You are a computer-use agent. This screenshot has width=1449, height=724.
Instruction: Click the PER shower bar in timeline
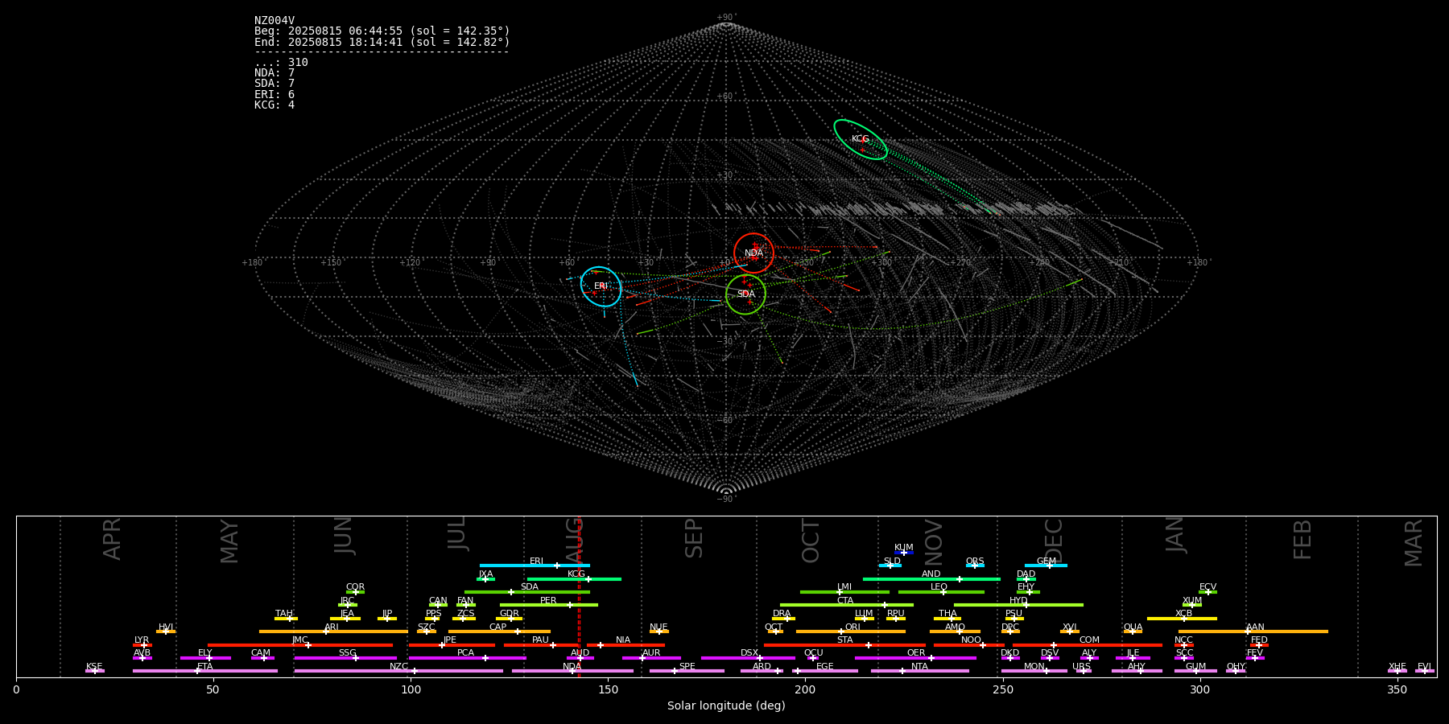(x=549, y=605)
